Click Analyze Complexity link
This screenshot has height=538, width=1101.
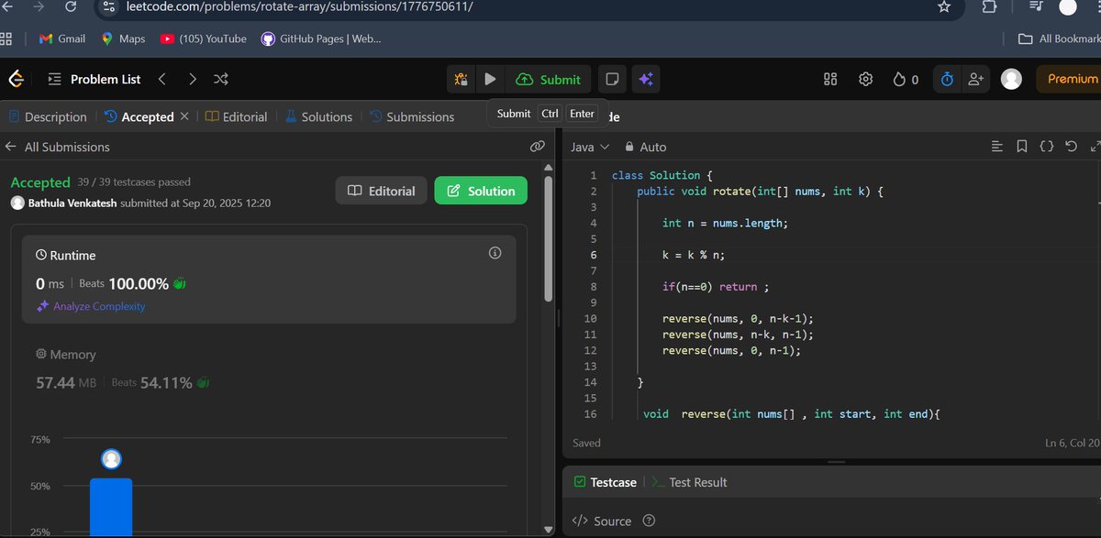(90, 306)
